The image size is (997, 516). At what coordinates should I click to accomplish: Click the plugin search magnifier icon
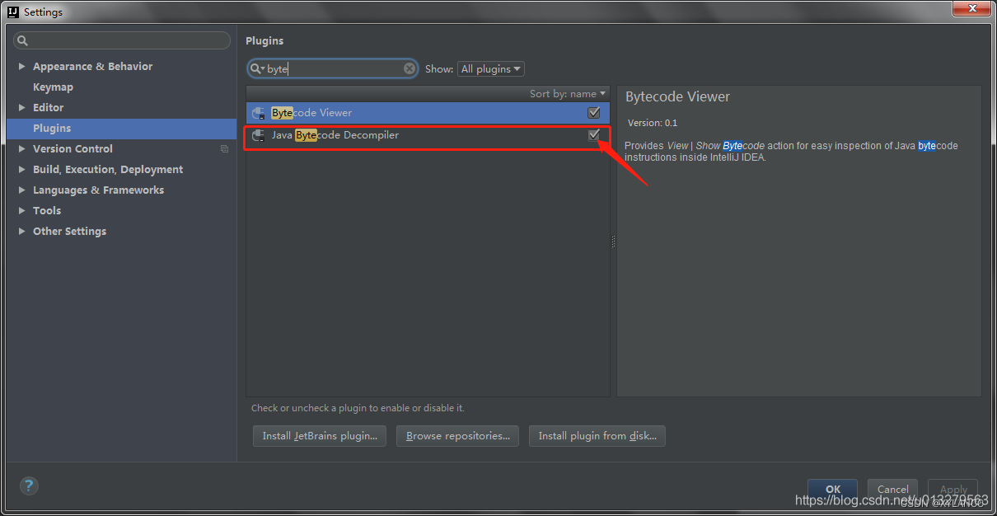pos(256,69)
